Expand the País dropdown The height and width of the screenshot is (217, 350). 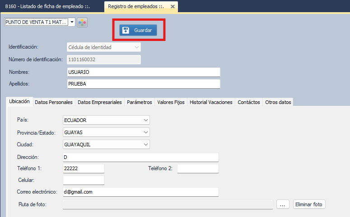tap(145, 121)
